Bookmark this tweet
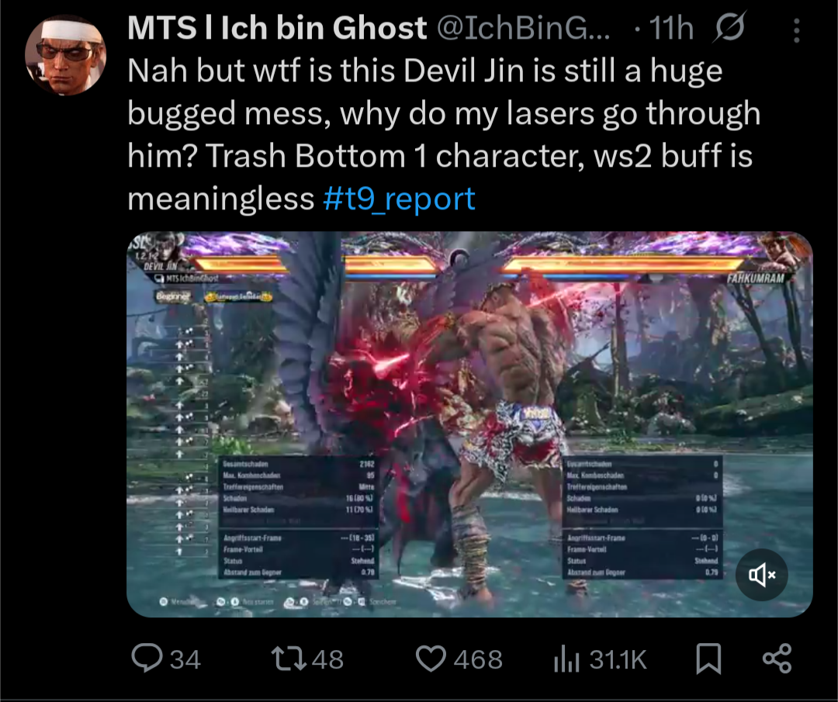The image size is (838, 702). (x=708, y=659)
